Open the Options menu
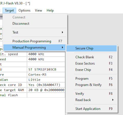Image resolution: width=123 pixels, height=115 pixels. 24,10
